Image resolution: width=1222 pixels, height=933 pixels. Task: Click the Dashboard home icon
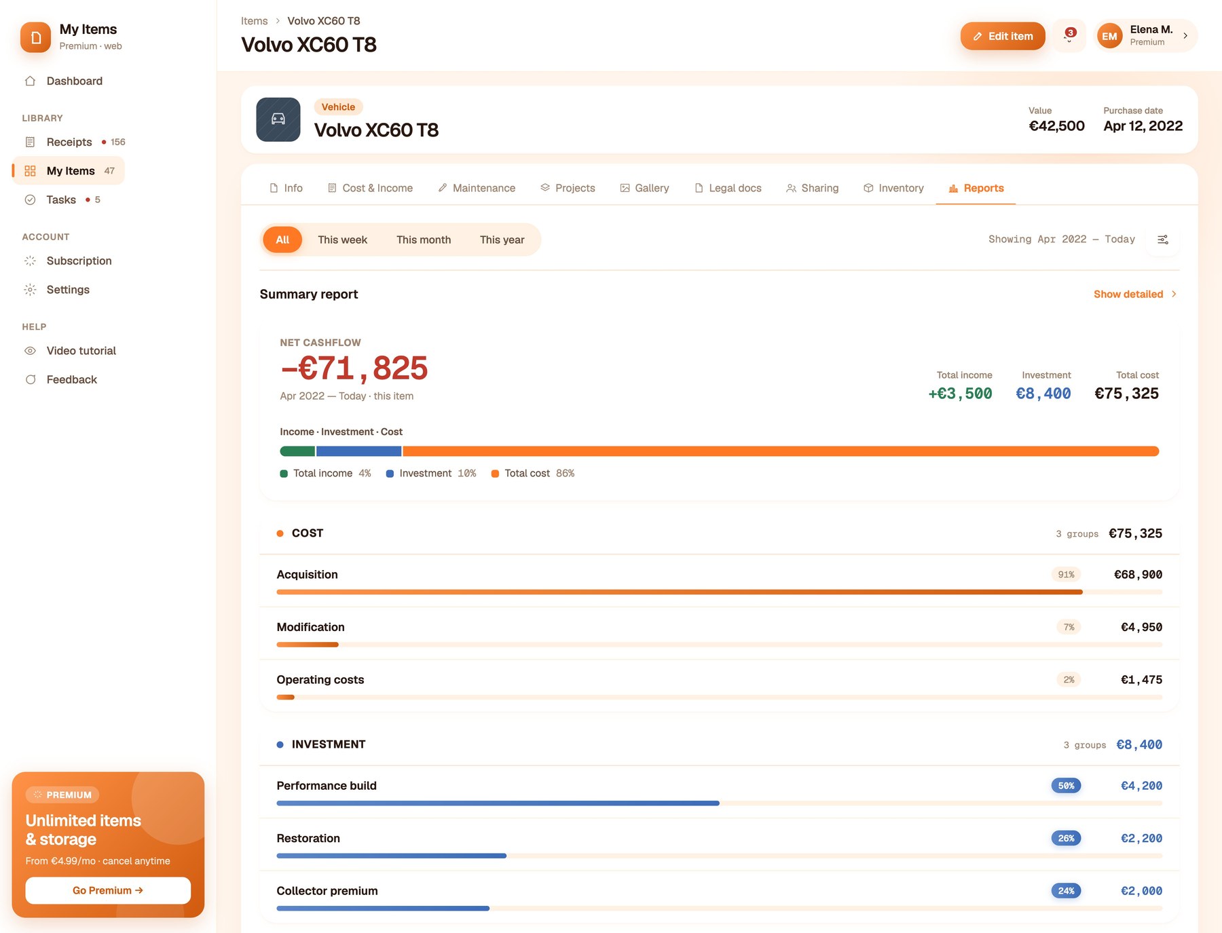[x=30, y=81]
